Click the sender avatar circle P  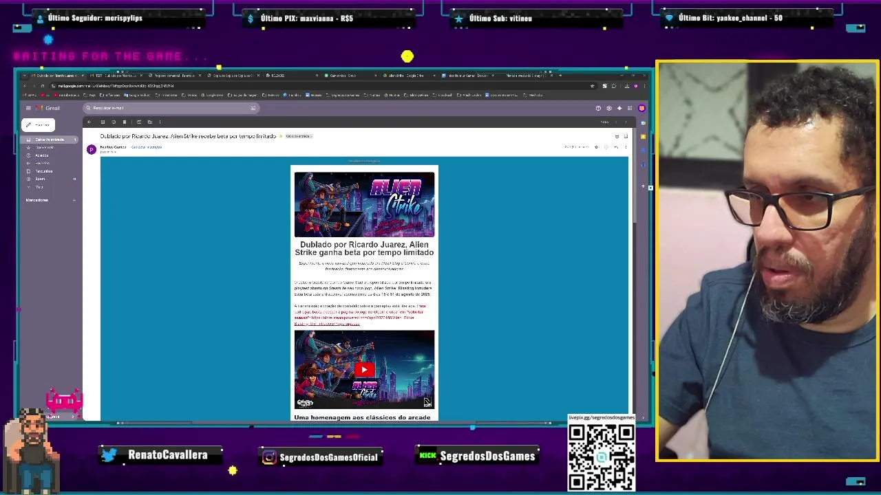tap(92, 149)
